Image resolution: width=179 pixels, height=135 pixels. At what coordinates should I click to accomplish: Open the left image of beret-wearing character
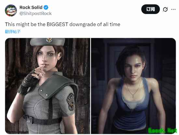pos(48,86)
